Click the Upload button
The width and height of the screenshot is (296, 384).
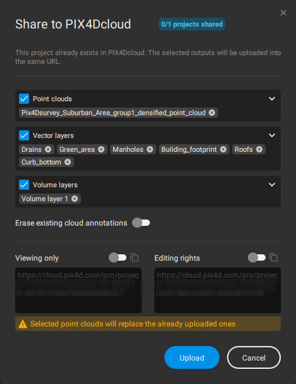(192, 357)
